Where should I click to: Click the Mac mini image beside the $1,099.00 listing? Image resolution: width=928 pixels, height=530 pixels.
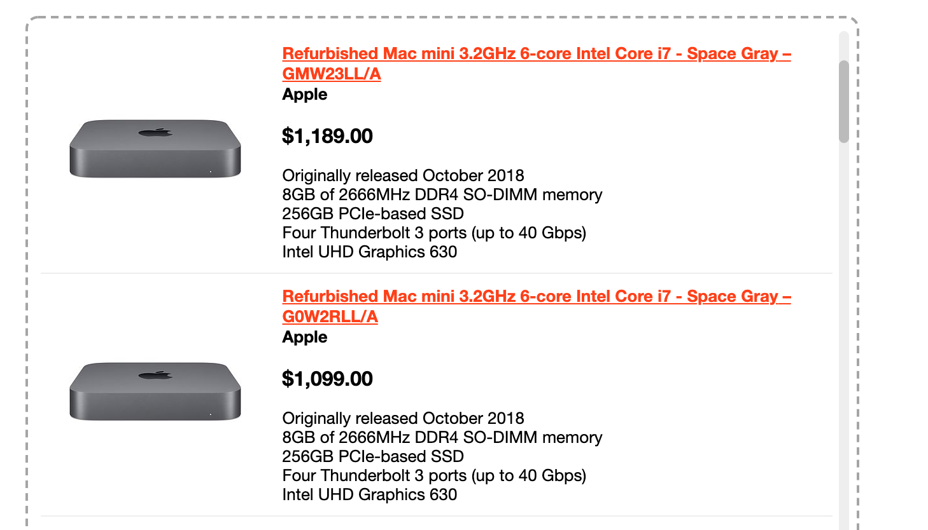coord(155,391)
